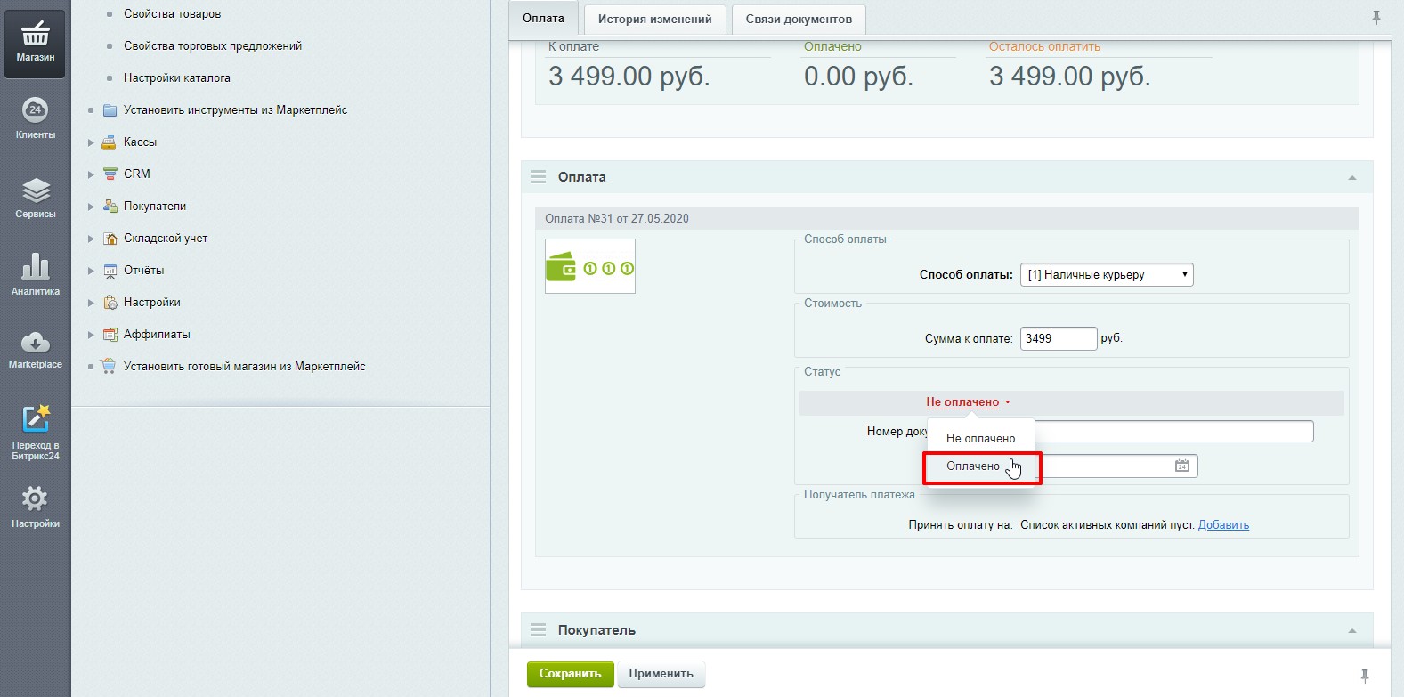Open the Marketplace sidebar icon
This screenshot has width=1404, height=697.
(x=35, y=349)
